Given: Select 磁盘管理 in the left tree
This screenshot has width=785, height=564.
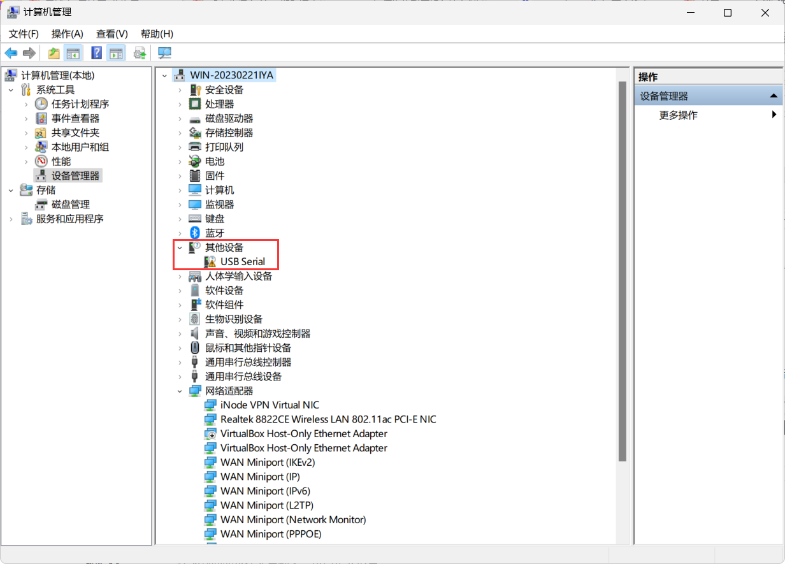Looking at the screenshot, I should [71, 205].
